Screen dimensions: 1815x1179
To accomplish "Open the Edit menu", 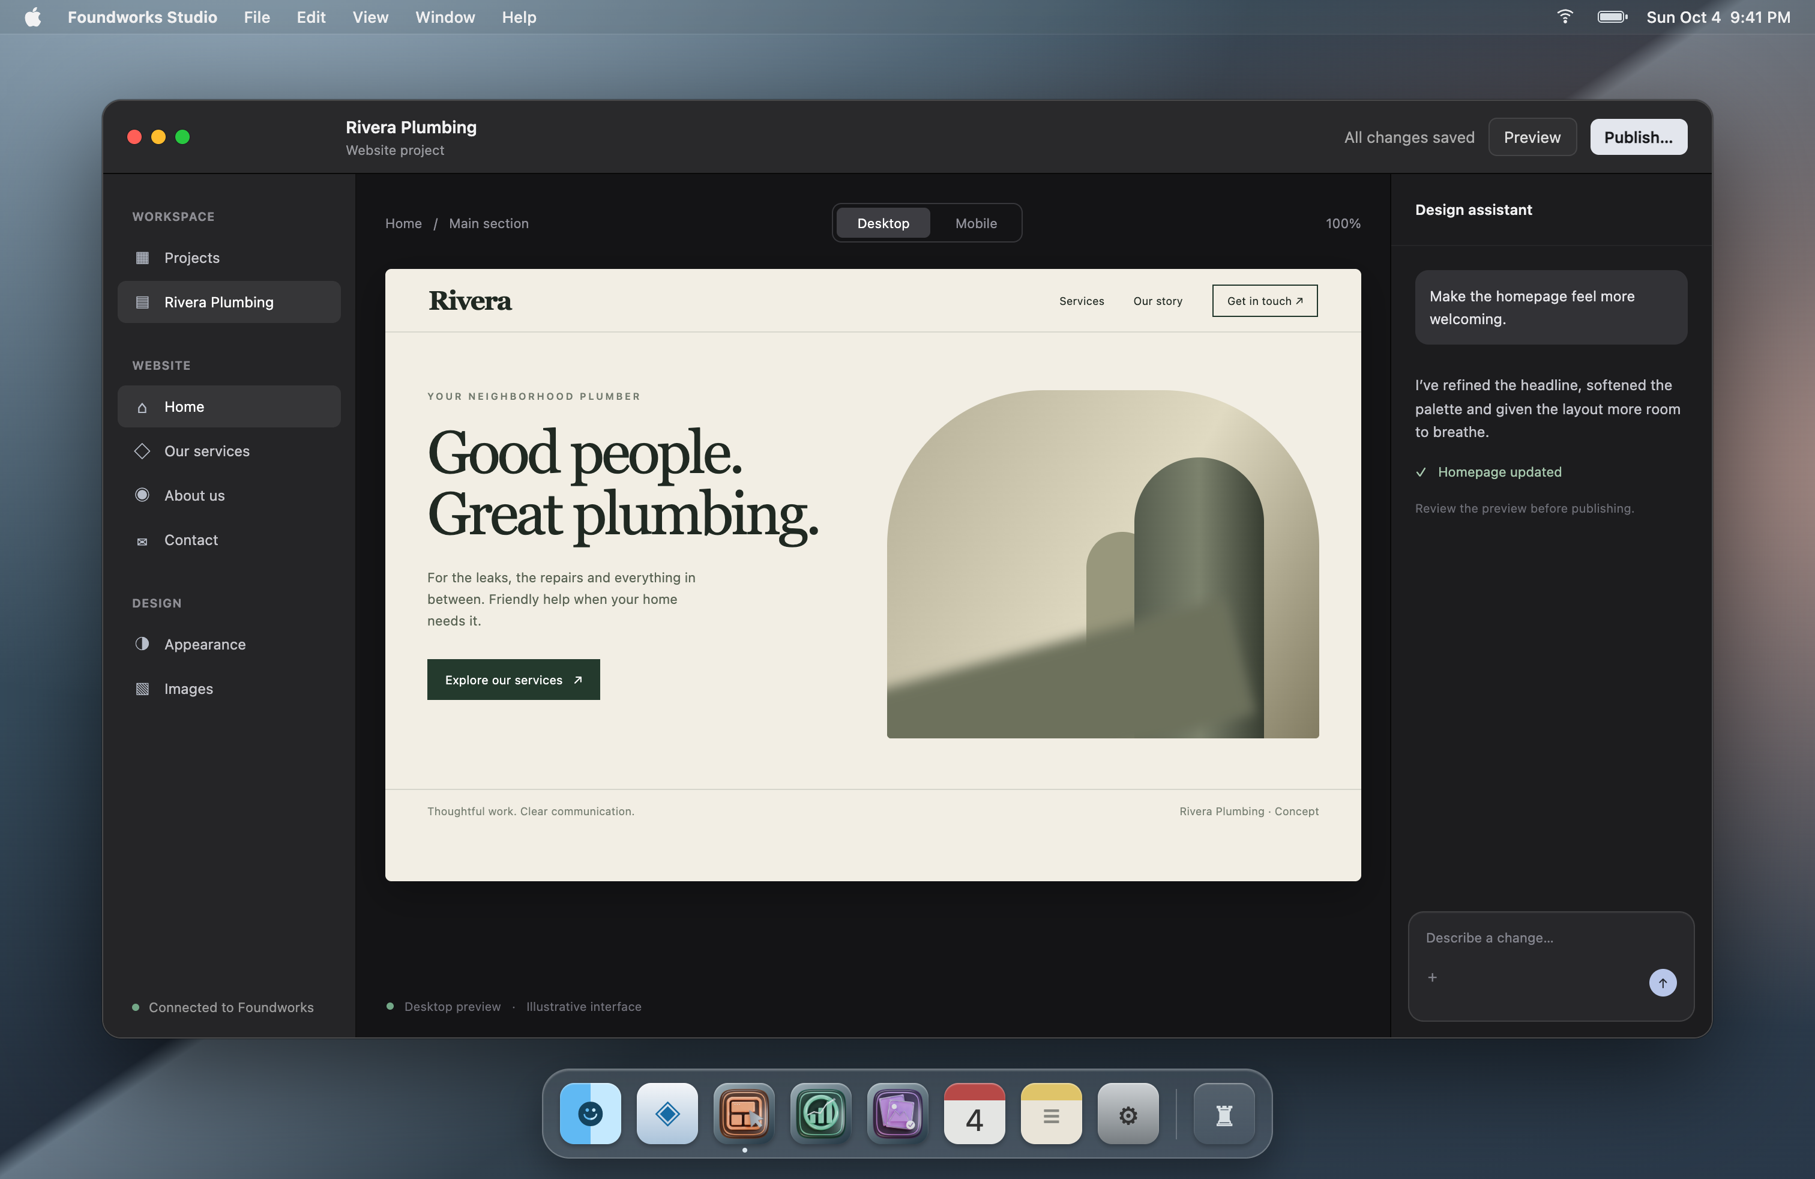I will (x=311, y=17).
